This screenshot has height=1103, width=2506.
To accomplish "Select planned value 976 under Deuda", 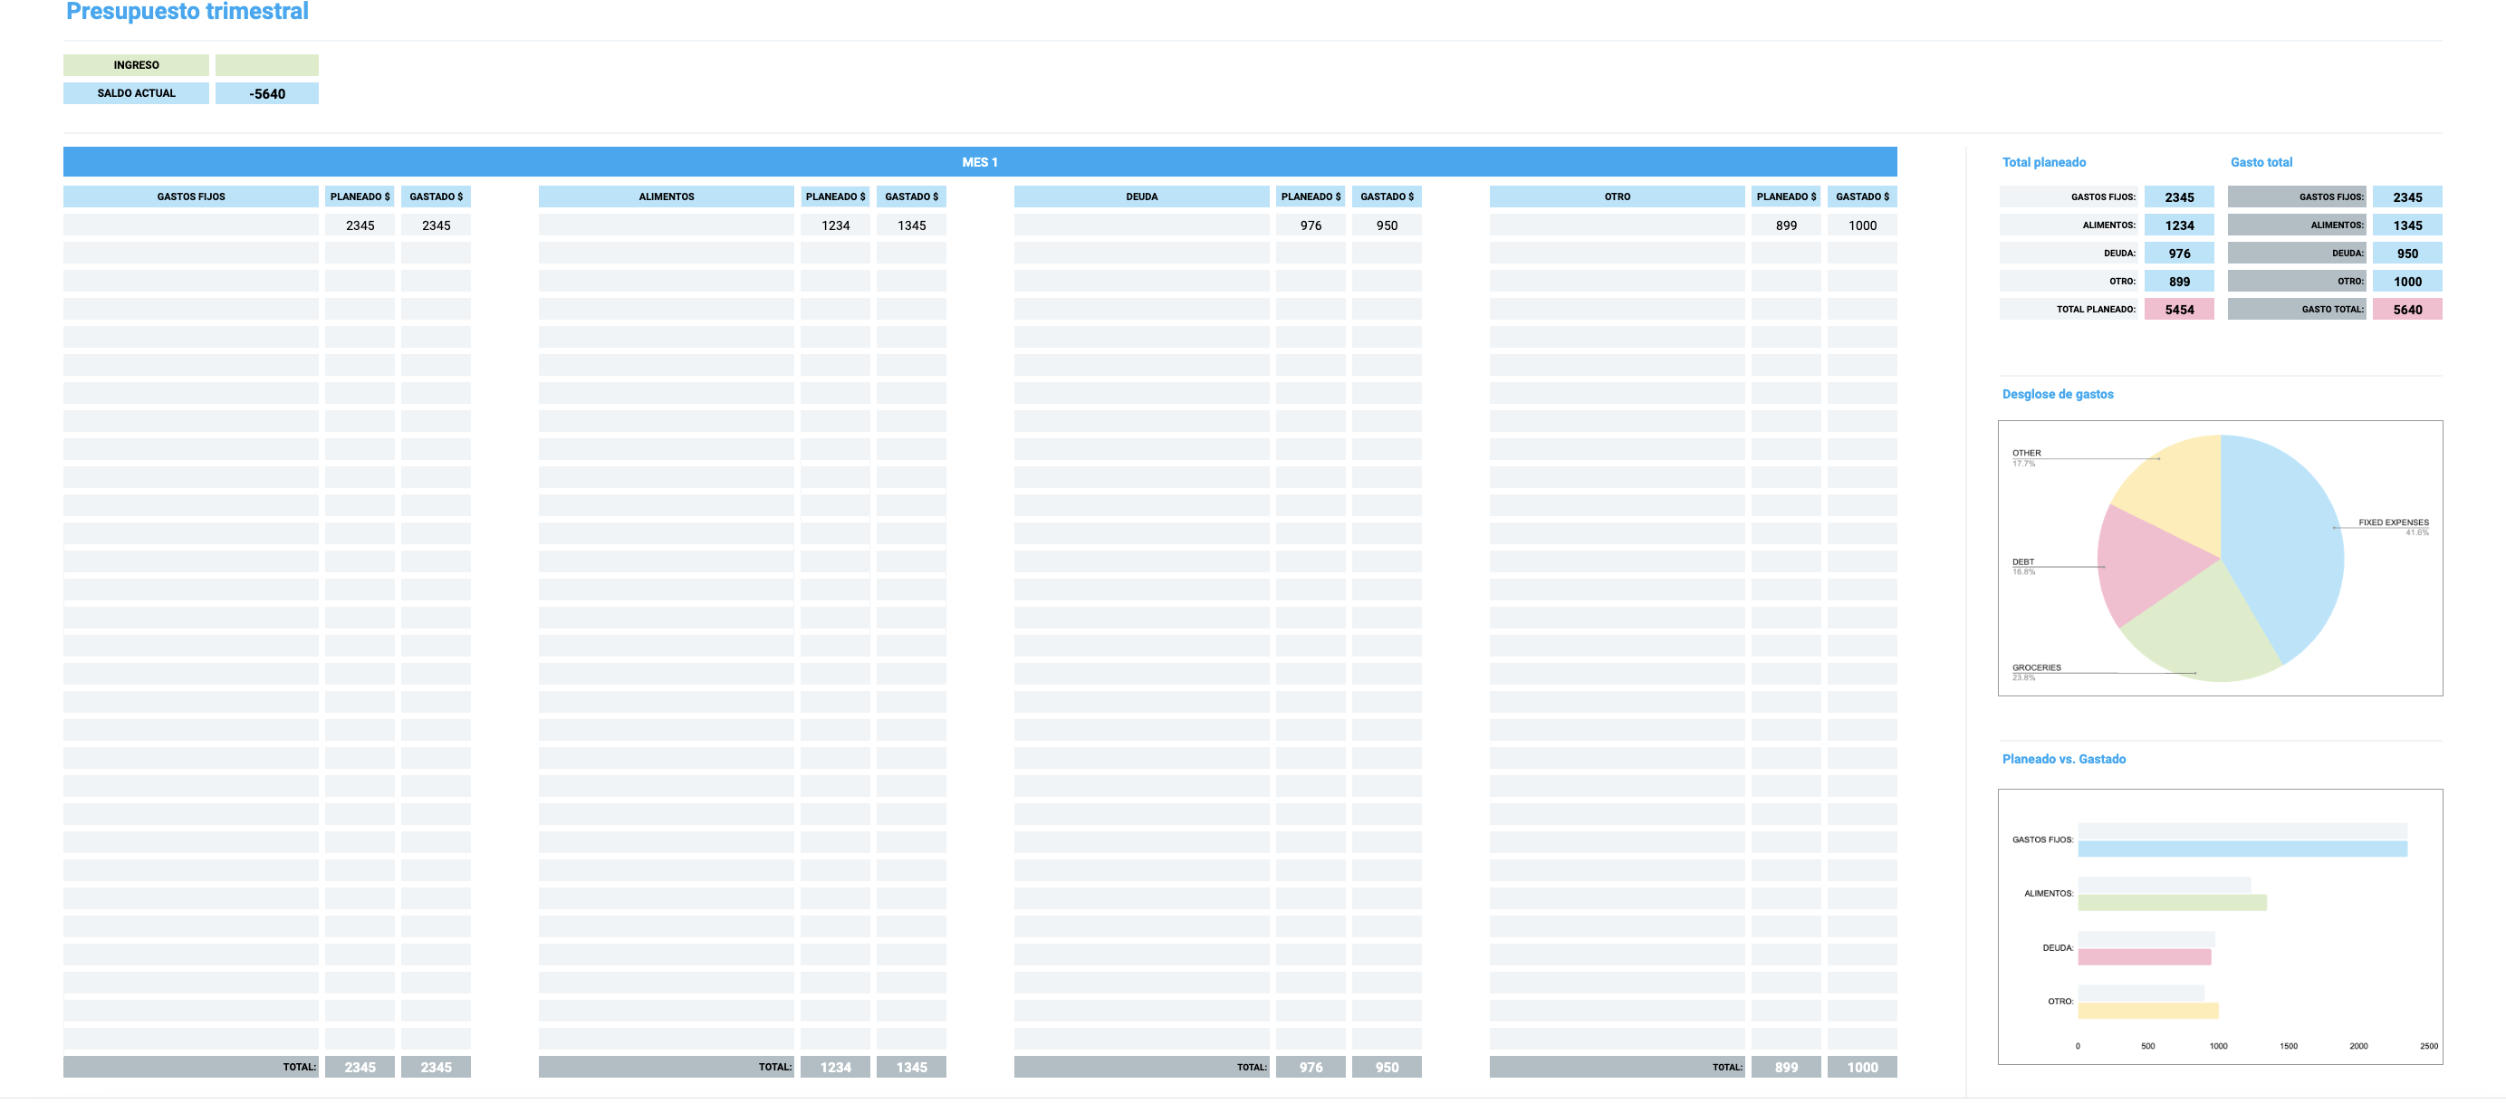I will [1311, 225].
